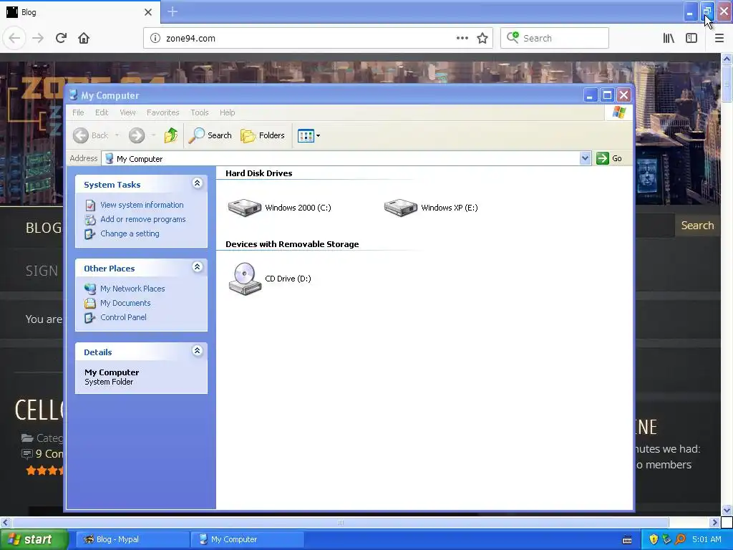
Task: Toggle the Folders pane button
Action: (x=263, y=135)
